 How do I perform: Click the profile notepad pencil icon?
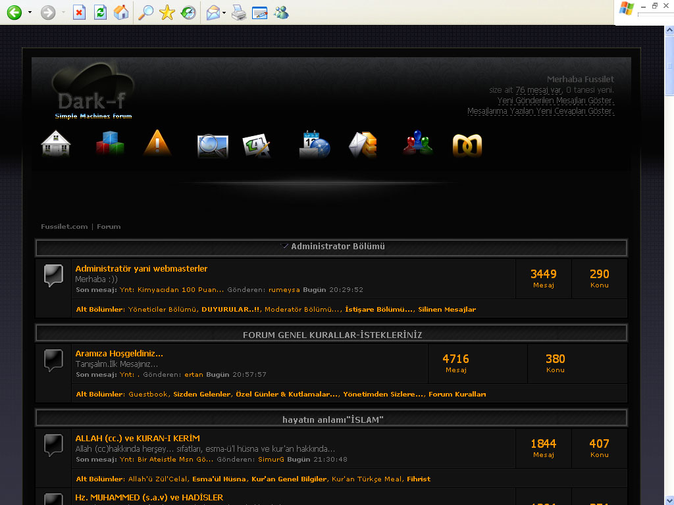(257, 145)
